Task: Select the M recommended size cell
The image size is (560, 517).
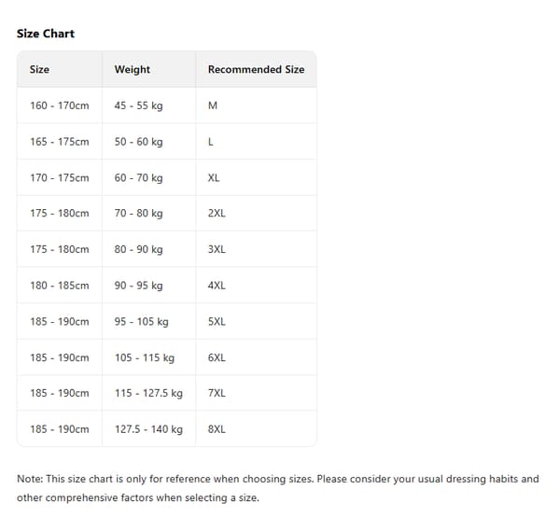Action: pos(256,105)
